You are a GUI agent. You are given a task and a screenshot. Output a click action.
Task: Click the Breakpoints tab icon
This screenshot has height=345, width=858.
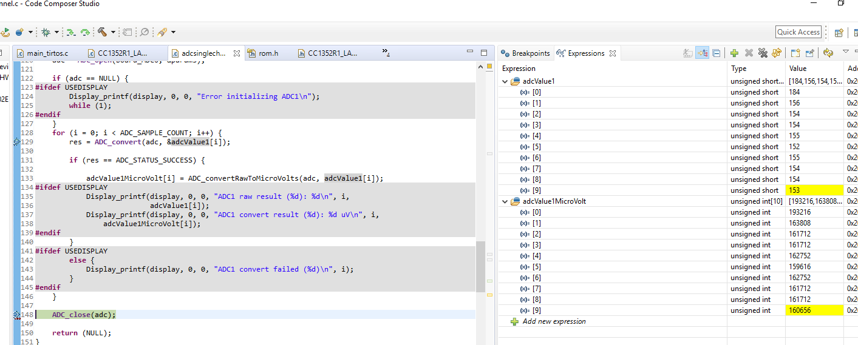[x=505, y=53]
